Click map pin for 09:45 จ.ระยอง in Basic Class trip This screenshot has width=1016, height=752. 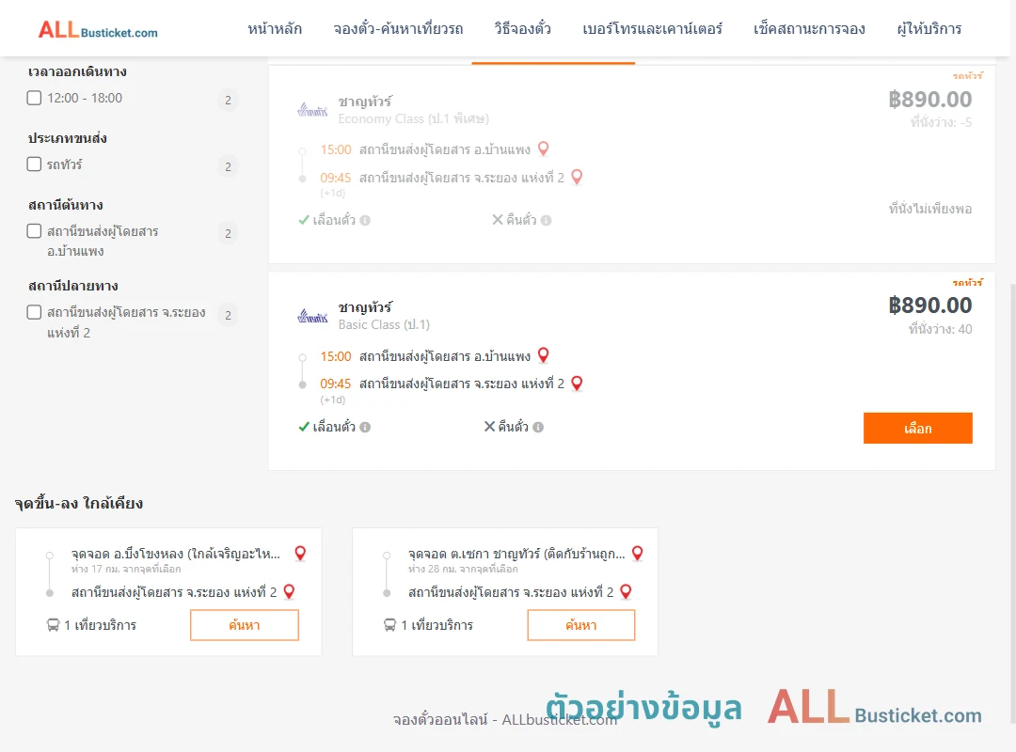[577, 384]
